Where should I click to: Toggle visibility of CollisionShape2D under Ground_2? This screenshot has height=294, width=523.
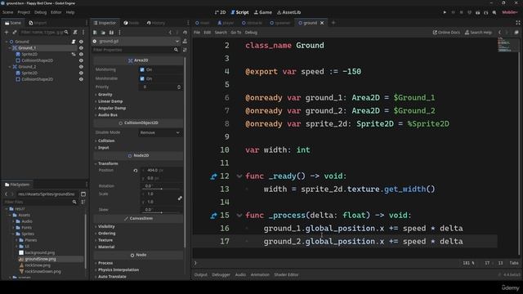[81, 79]
